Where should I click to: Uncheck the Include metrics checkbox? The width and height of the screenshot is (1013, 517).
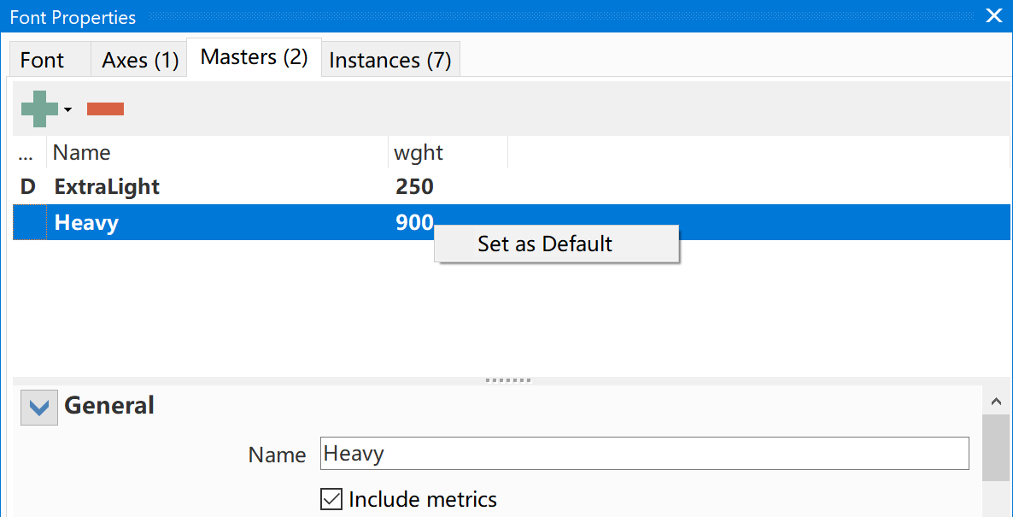[x=331, y=499]
